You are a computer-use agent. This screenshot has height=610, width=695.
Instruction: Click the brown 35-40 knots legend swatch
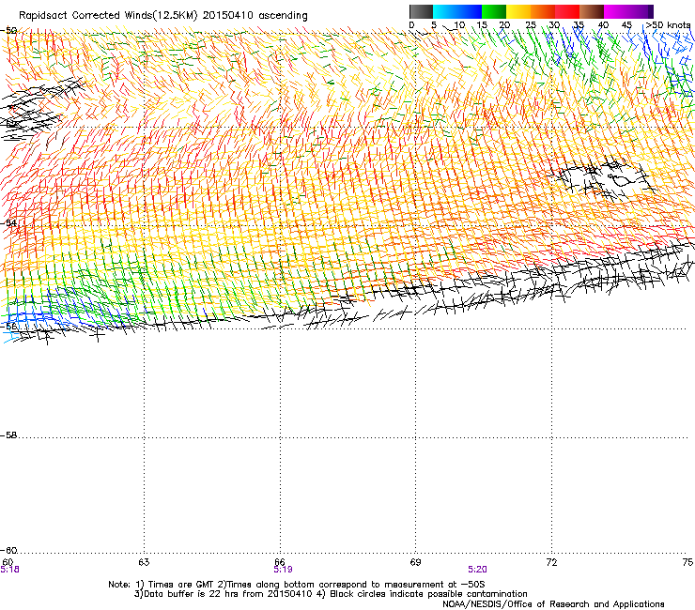591,11
